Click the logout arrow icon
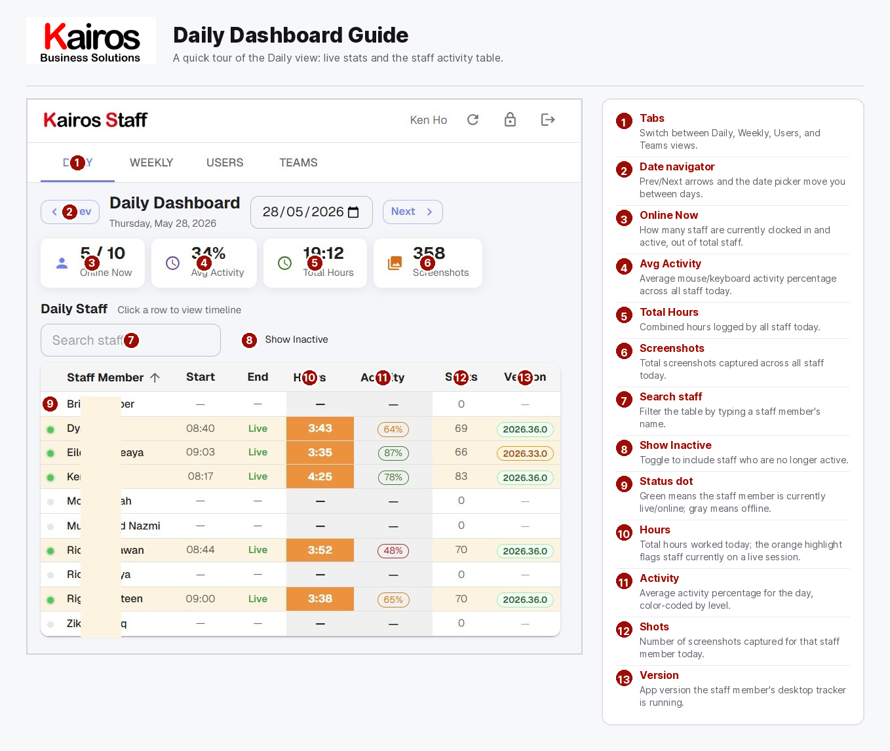The height and width of the screenshot is (751, 890). point(548,119)
